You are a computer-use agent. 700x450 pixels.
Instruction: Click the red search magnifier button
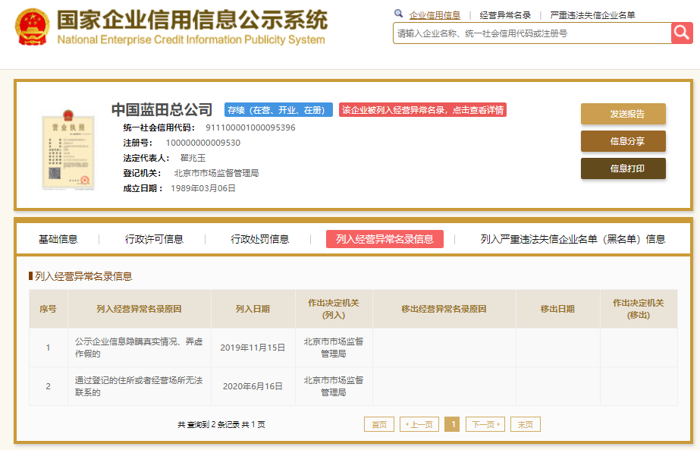click(x=682, y=33)
